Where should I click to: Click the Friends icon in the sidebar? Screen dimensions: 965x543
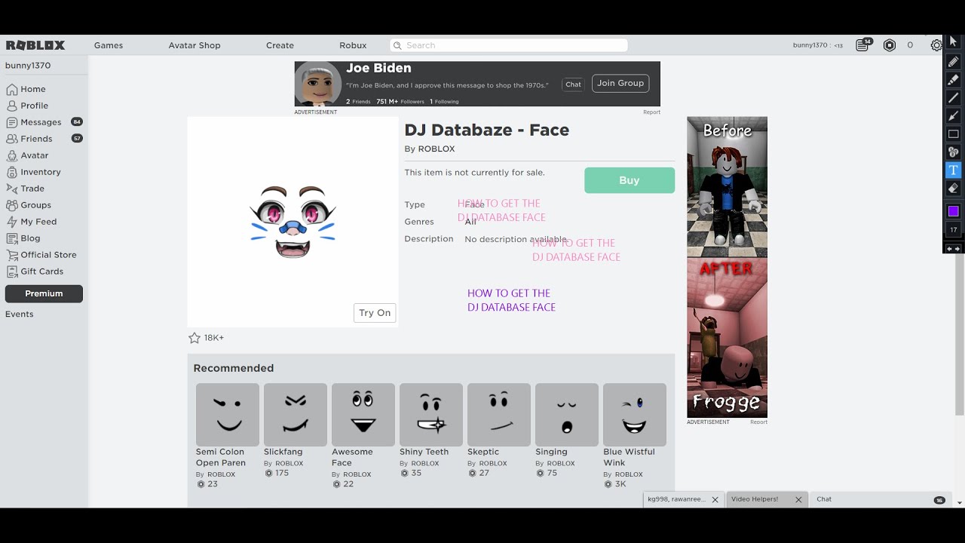point(11,139)
